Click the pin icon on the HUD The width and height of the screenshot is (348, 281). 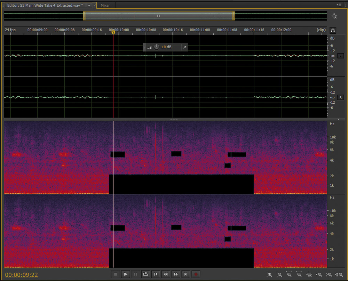point(185,47)
